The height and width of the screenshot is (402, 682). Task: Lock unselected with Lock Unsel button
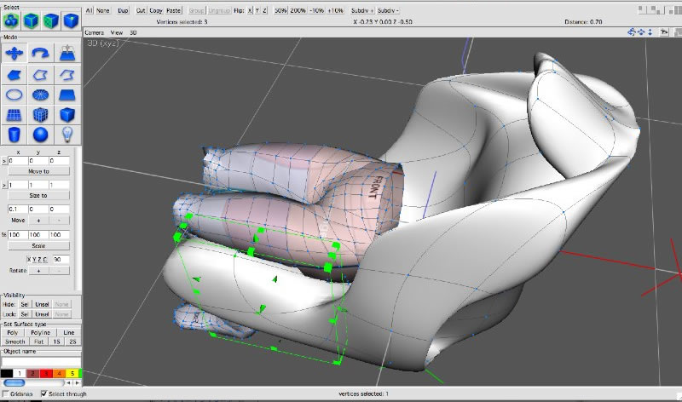[42, 314]
